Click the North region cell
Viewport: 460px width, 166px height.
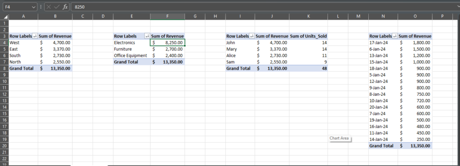(x=23, y=62)
